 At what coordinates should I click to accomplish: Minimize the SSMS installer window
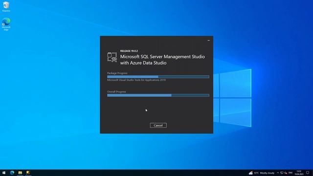[209, 40]
